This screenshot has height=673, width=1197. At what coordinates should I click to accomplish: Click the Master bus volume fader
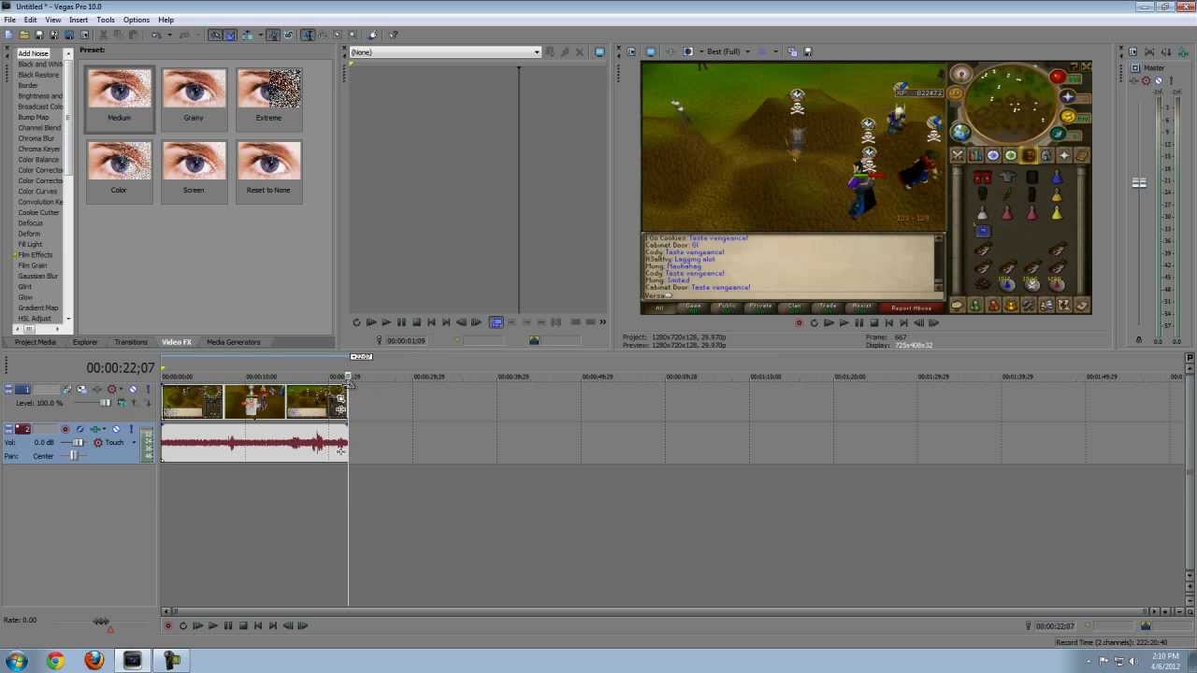pyautogui.click(x=1139, y=183)
